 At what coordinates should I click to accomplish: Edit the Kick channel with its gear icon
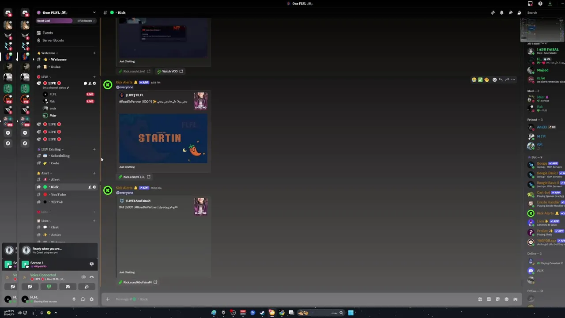(x=94, y=187)
